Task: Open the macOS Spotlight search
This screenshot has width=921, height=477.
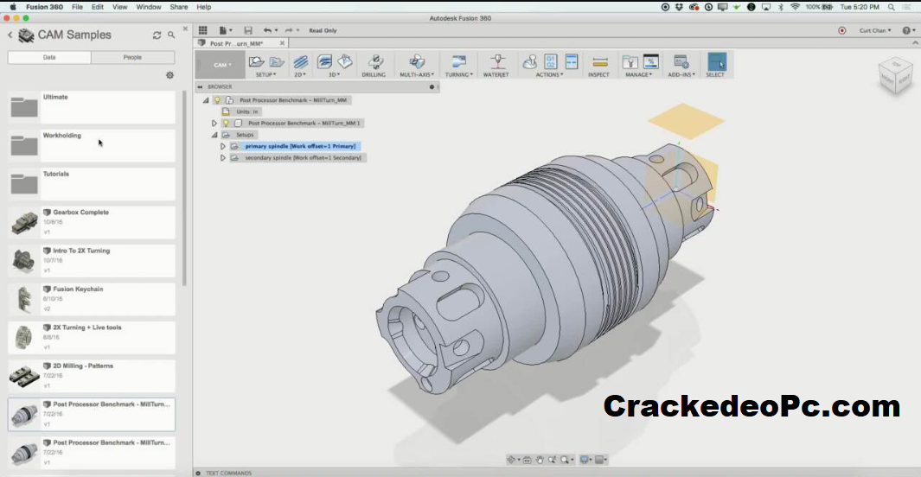Action: (891, 7)
